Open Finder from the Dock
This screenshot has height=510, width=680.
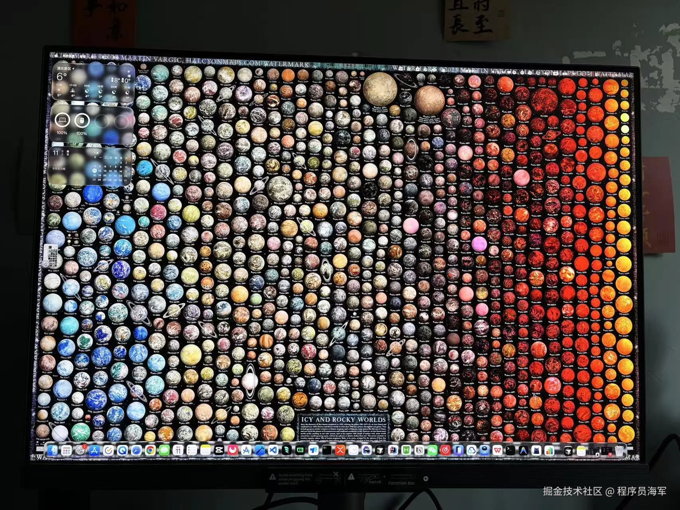pos(52,450)
